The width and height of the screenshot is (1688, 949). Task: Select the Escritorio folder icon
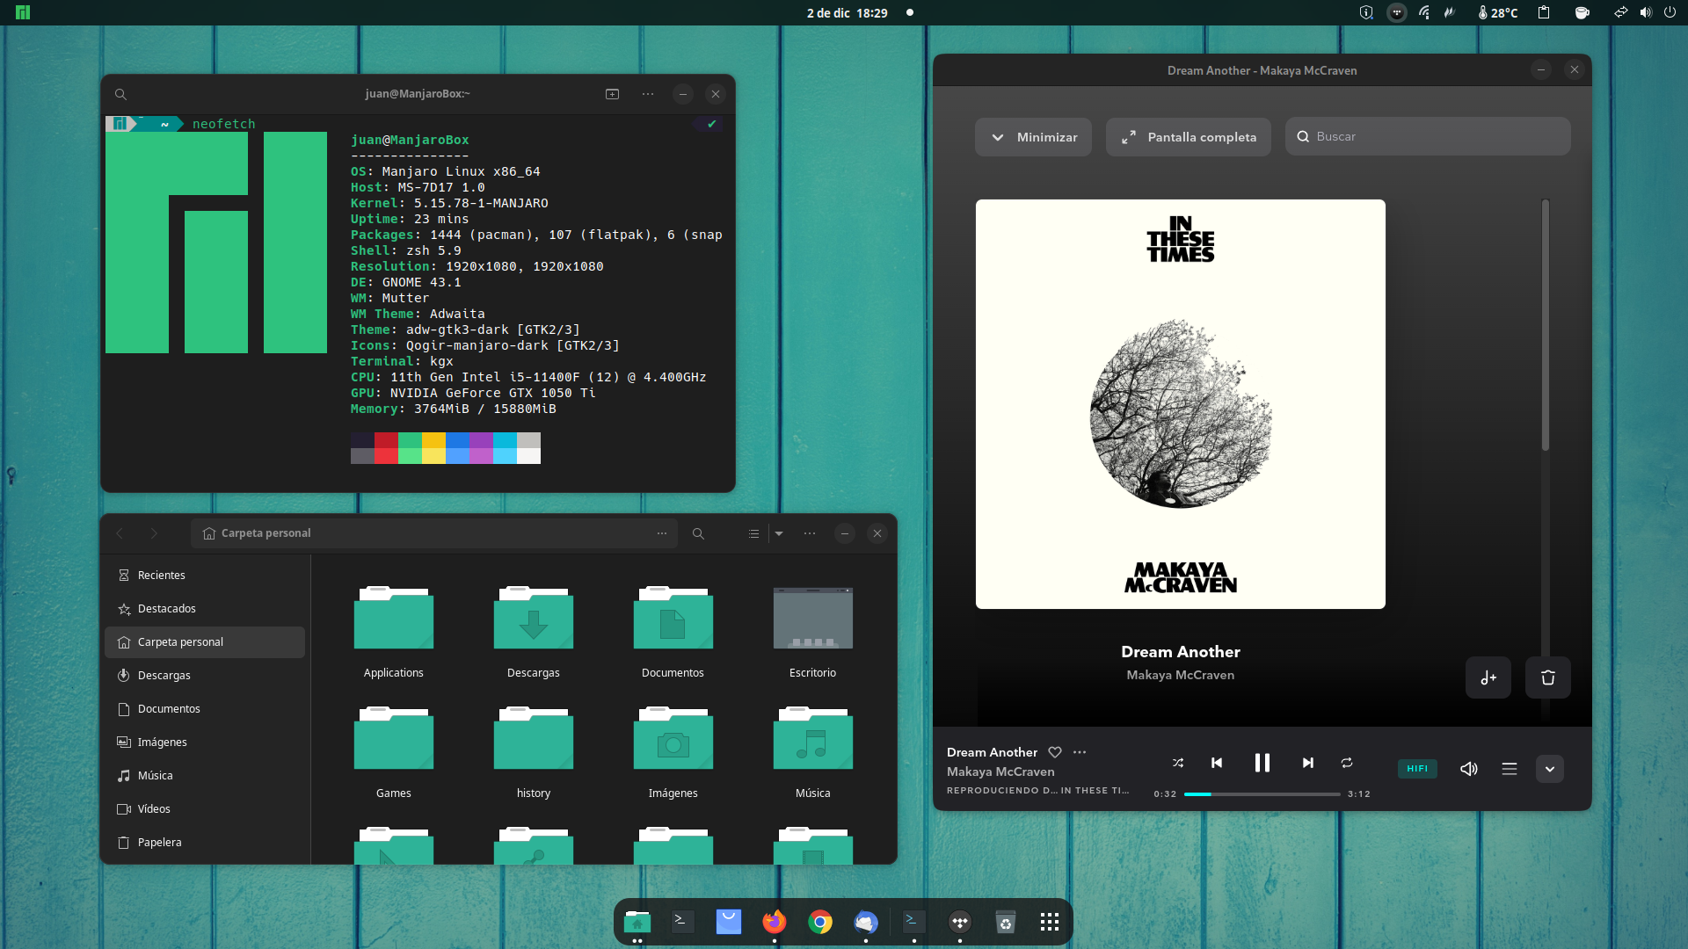(813, 618)
